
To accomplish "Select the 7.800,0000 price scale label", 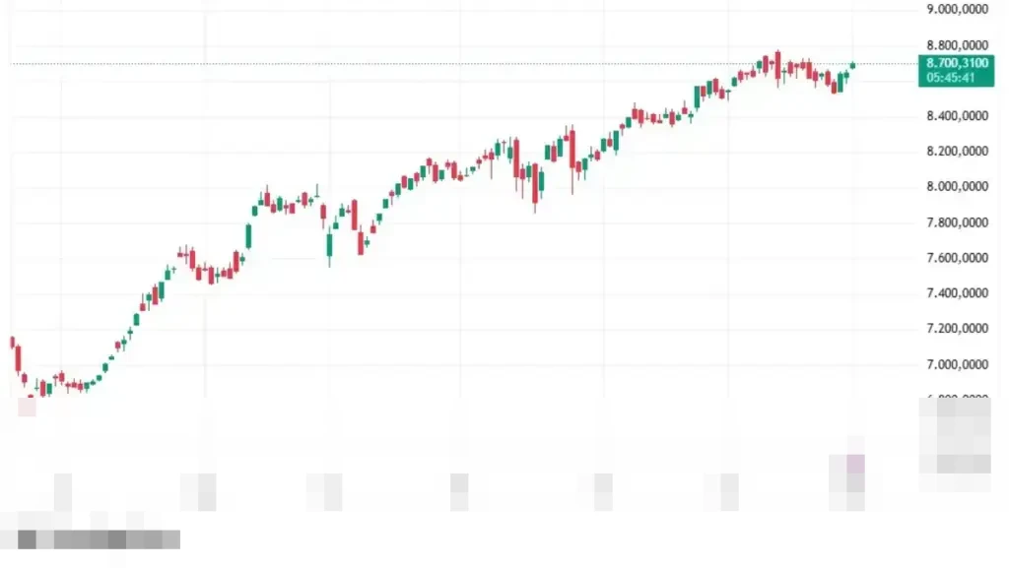I will coord(958,222).
